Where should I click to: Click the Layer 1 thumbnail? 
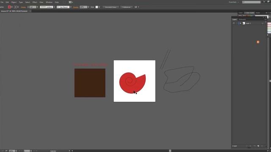coord(244,23)
